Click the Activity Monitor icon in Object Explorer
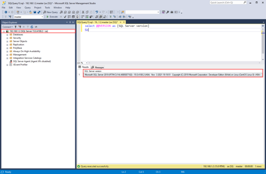 pyautogui.click(x=36, y=27)
